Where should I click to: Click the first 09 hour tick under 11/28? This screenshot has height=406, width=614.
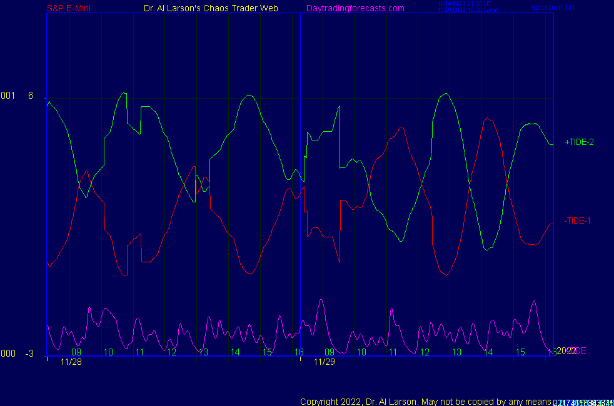(76, 352)
